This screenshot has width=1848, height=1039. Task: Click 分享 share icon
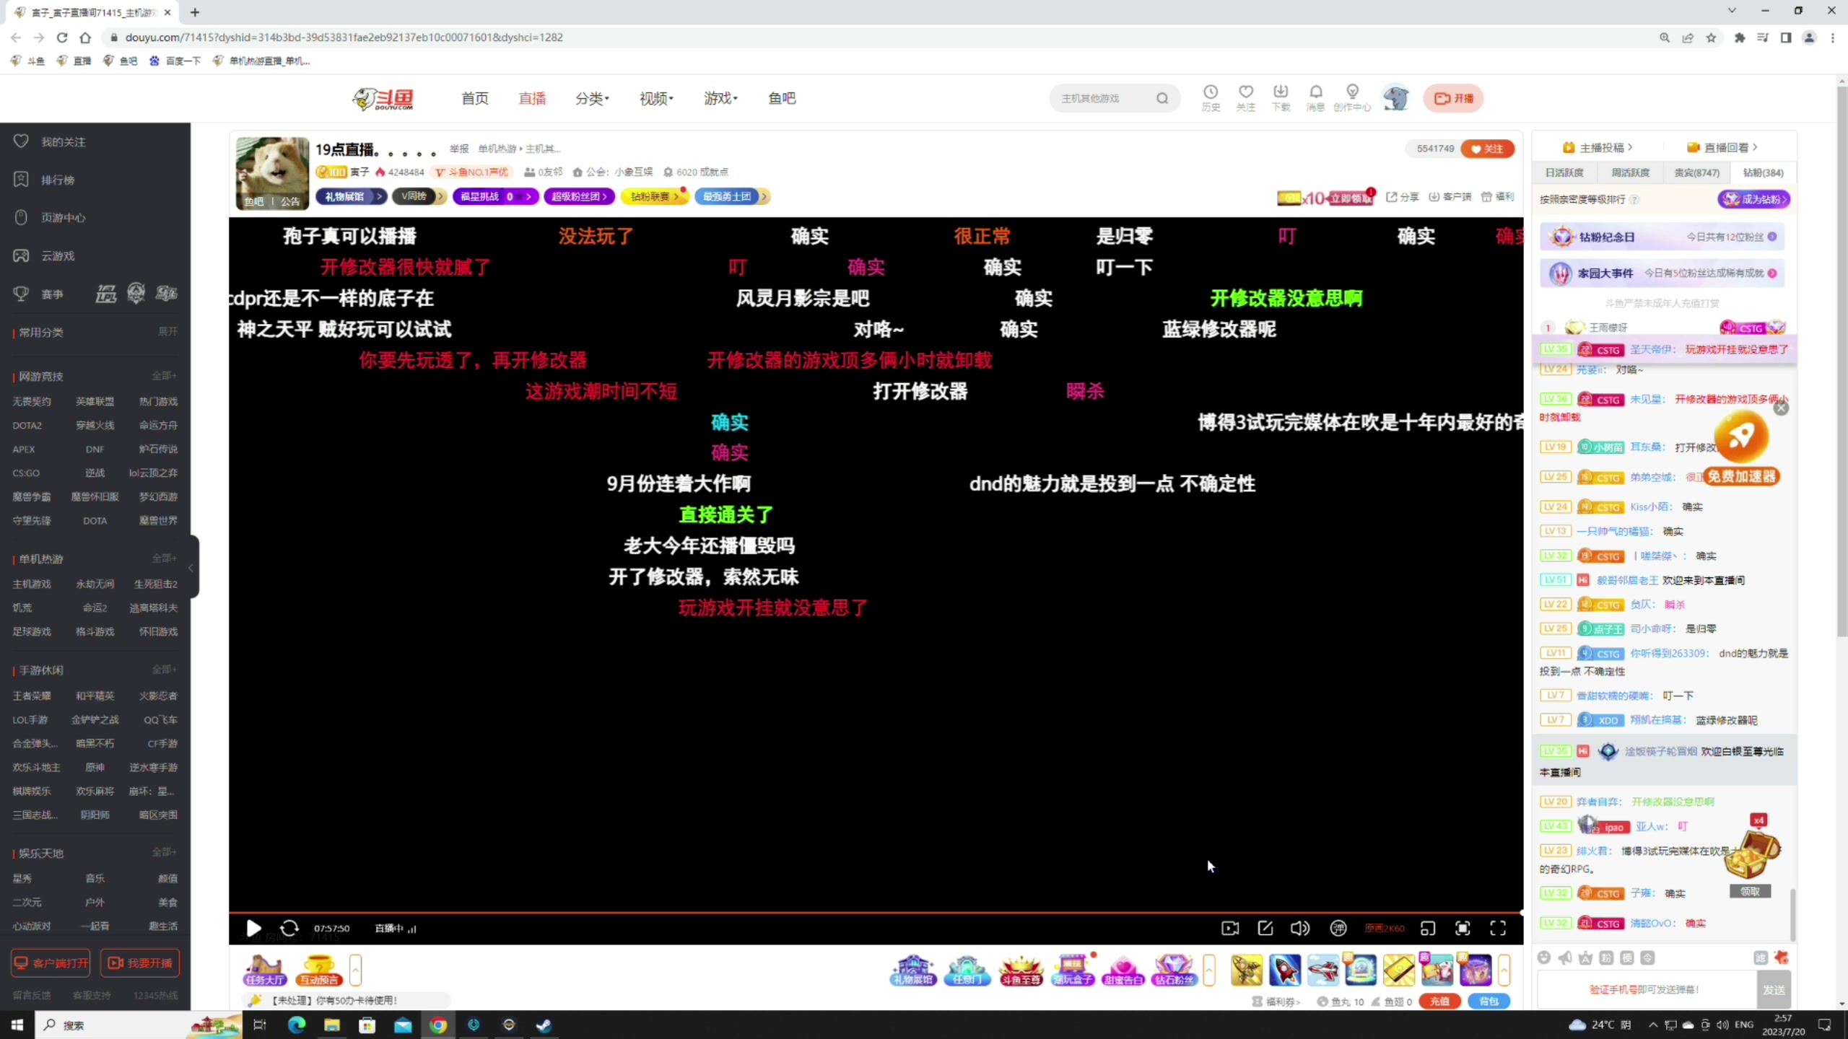(x=1402, y=196)
